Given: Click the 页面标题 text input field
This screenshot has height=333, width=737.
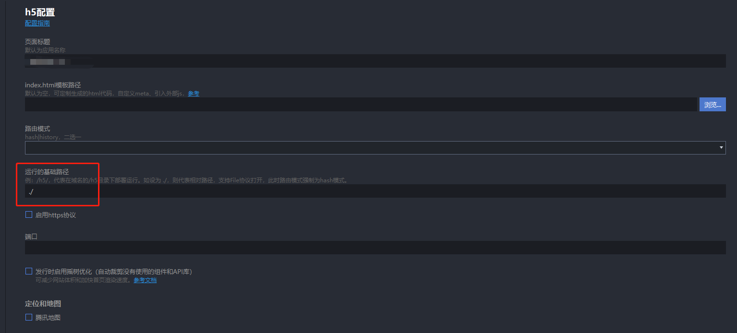Looking at the screenshot, I should click(x=375, y=61).
